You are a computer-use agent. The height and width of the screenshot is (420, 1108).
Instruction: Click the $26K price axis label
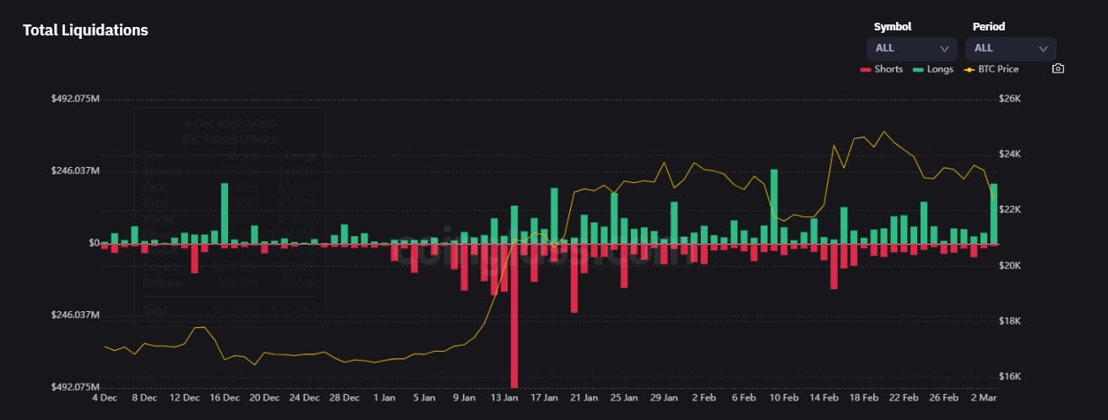pos(1010,99)
